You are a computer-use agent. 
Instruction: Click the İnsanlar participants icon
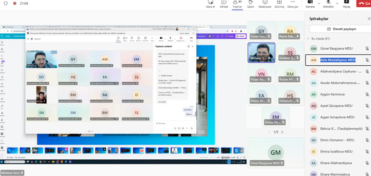[237, 4]
